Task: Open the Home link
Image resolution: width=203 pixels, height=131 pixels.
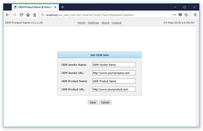Action: (81, 23)
